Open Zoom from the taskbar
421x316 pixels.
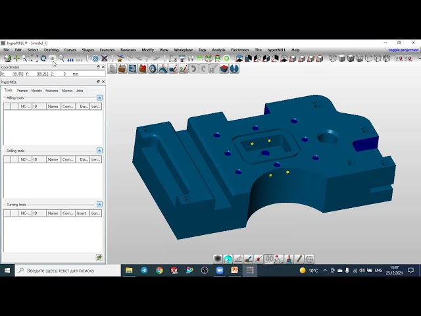[220, 271]
